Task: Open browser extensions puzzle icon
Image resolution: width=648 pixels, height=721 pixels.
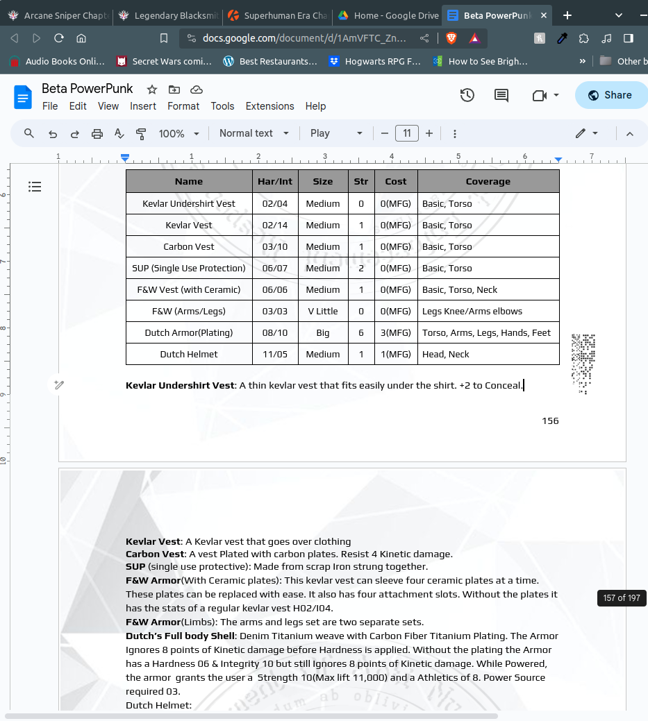Action: tap(583, 38)
